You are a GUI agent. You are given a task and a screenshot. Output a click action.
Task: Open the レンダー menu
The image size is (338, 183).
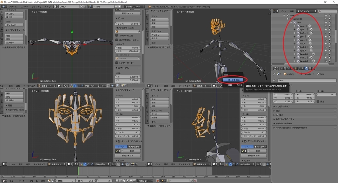(x=24, y=7)
